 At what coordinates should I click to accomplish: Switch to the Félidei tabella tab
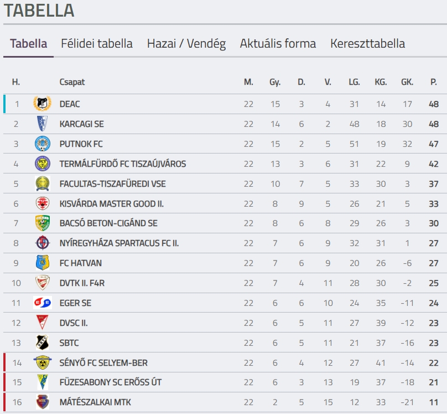pyautogui.click(x=97, y=43)
